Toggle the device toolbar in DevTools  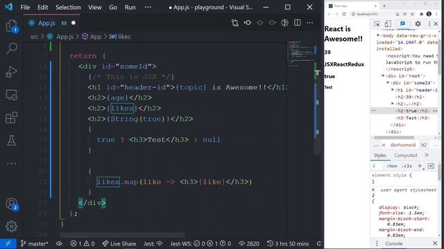(x=388, y=24)
